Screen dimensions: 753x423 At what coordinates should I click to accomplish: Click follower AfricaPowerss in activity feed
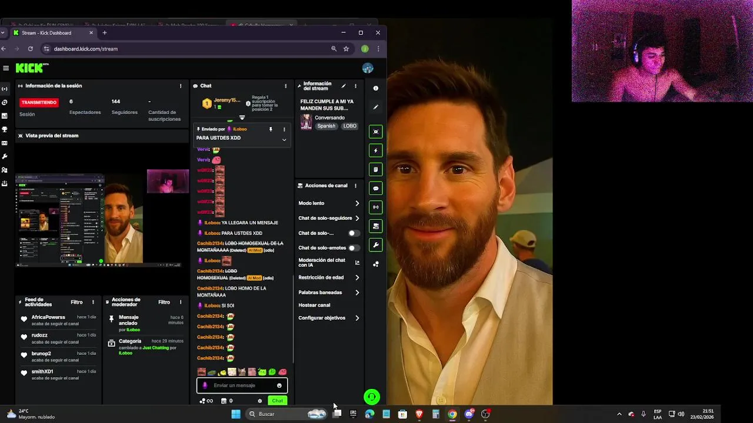point(48,317)
